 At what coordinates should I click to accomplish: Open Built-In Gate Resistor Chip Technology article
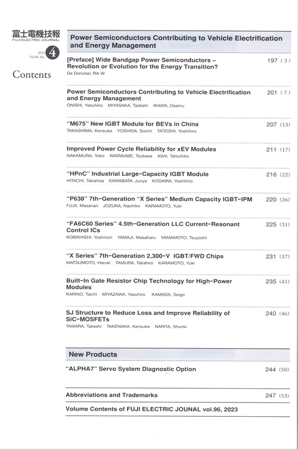(x=149, y=284)
